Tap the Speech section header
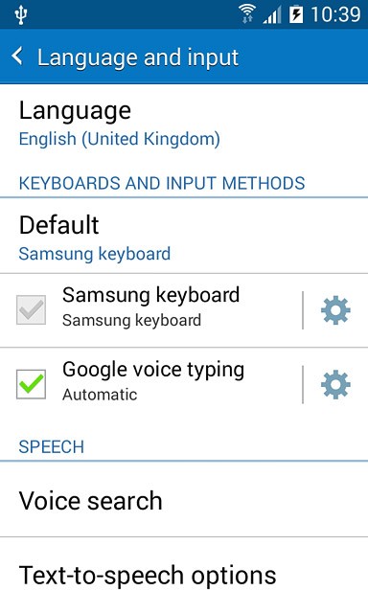This screenshot has height=613, width=368. [x=51, y=446]
